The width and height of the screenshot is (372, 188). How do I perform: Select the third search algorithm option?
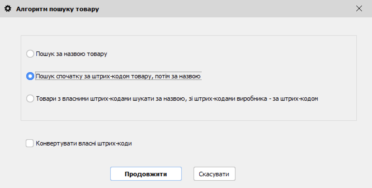[x=30, y=98]
